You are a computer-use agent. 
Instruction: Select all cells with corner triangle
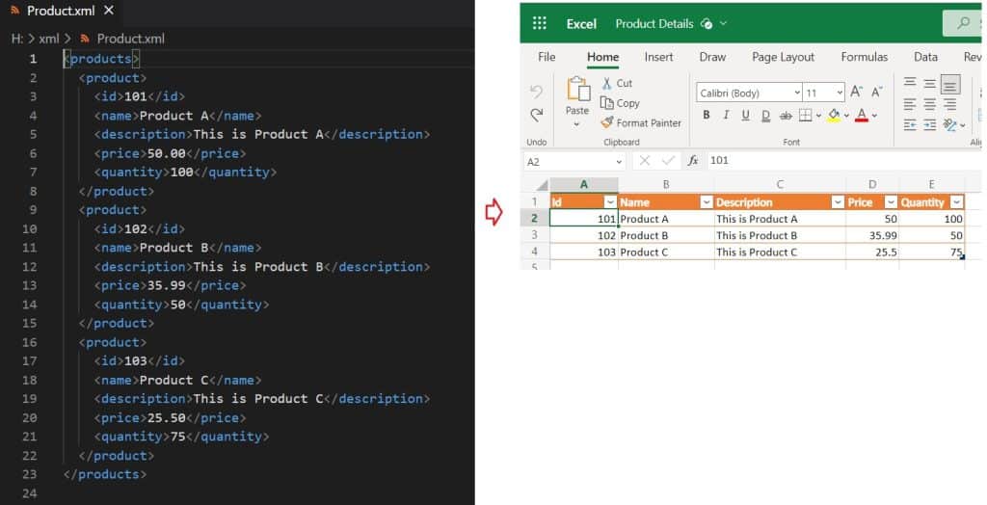542,185
